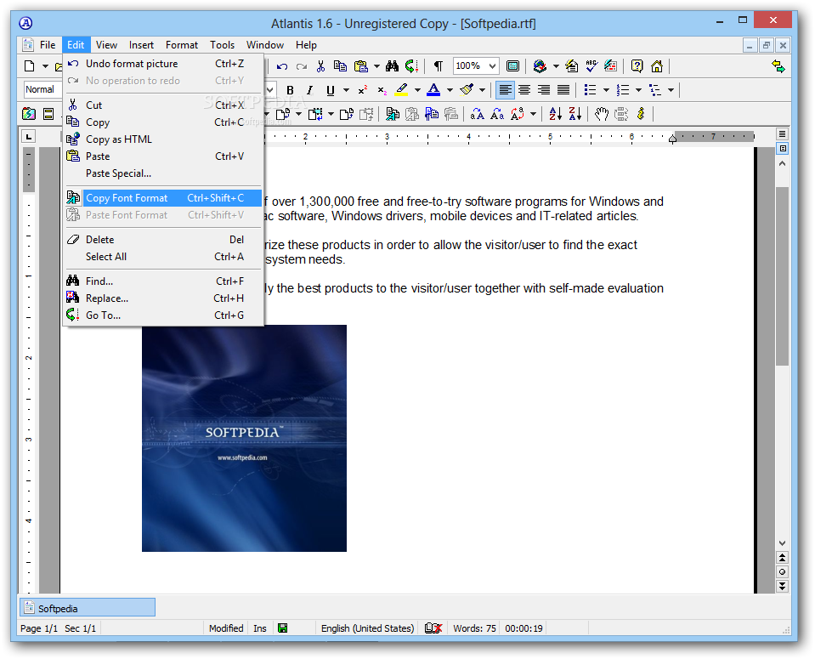Click the green-yellow arrows icon at toolbar end
Screen dimensions: 815x659
pyautogui.click(x=778, y=66)
